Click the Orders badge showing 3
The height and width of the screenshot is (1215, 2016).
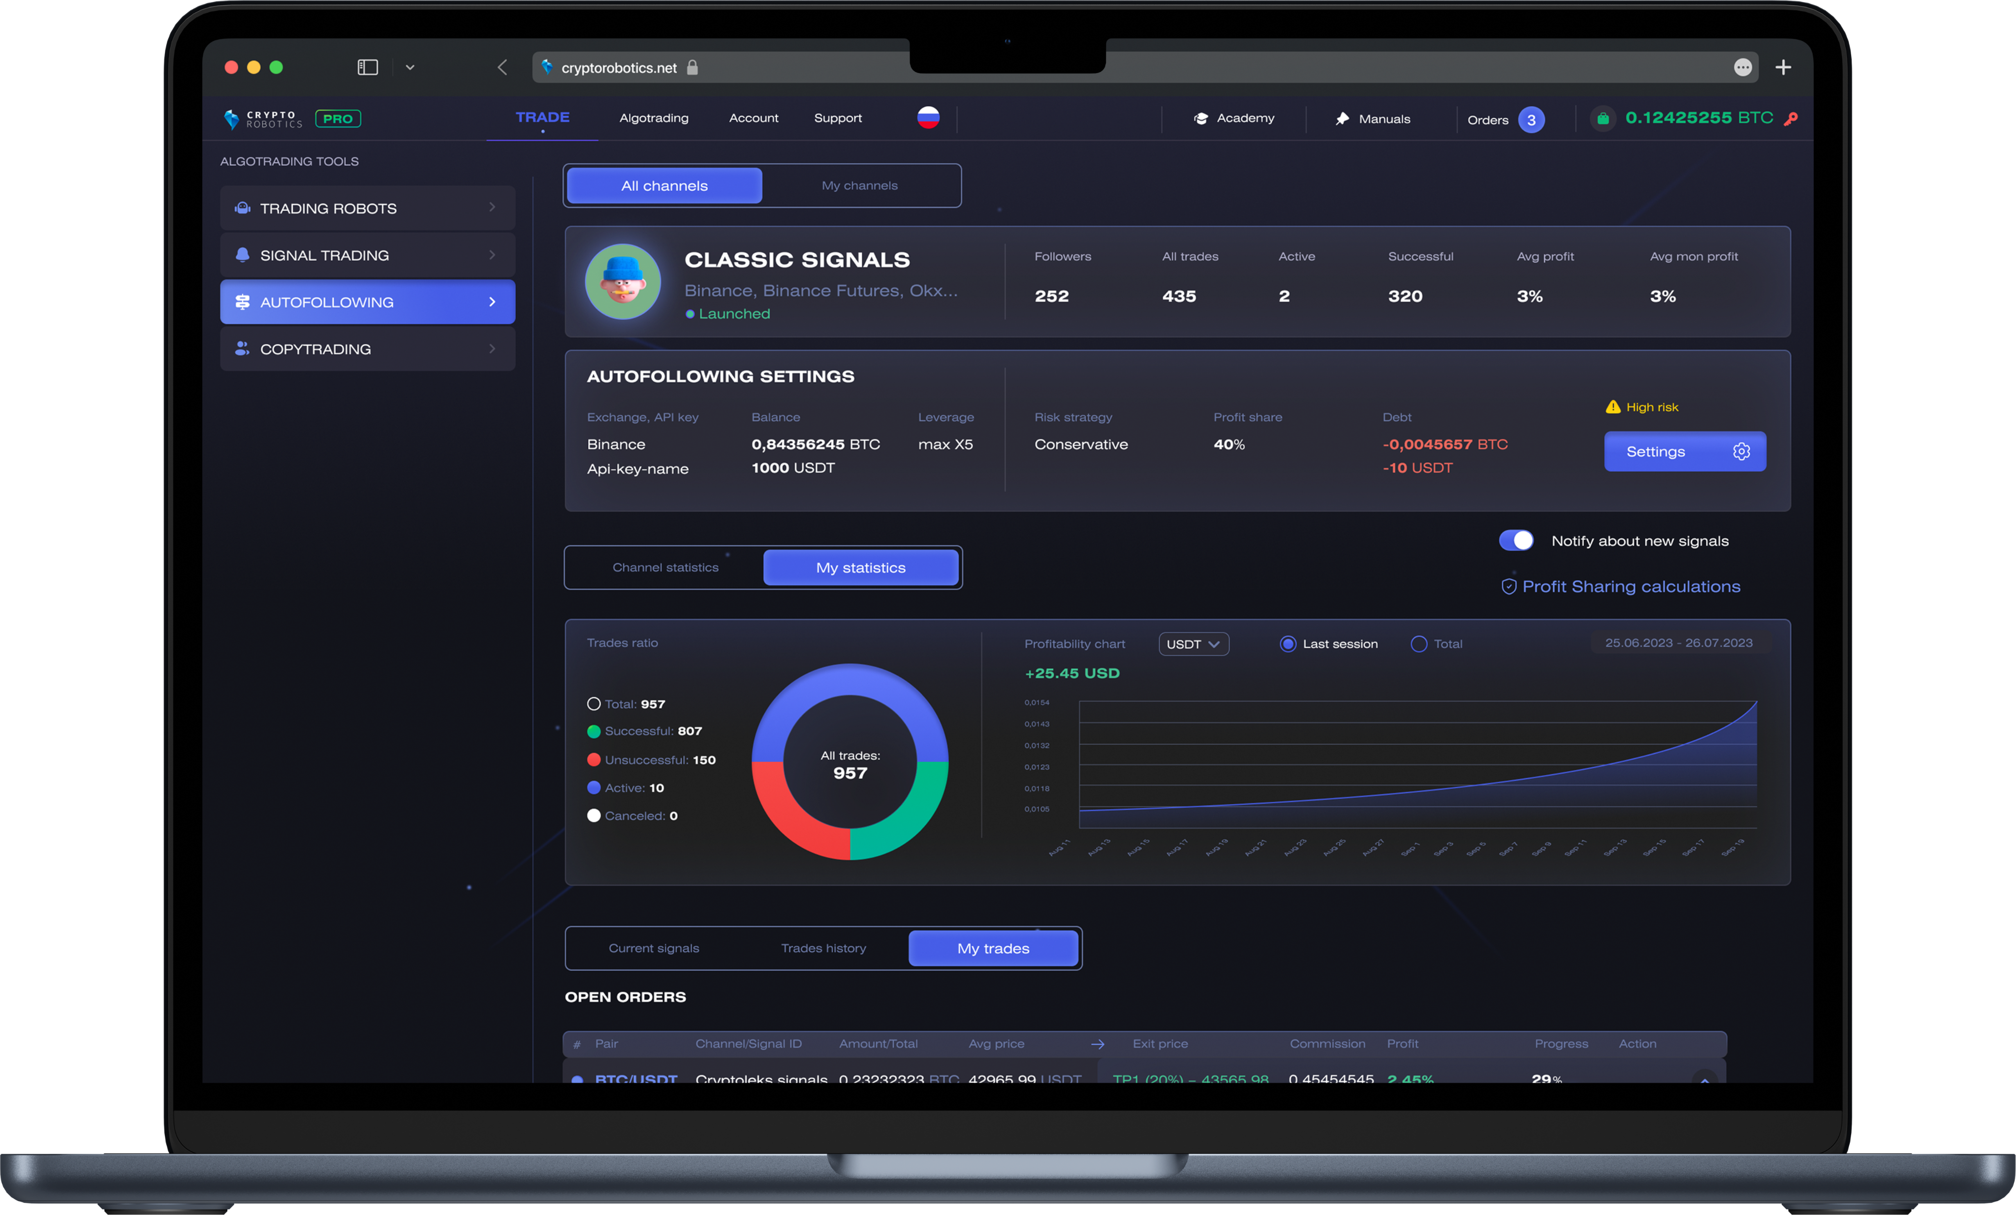(x=1532, y=120)
